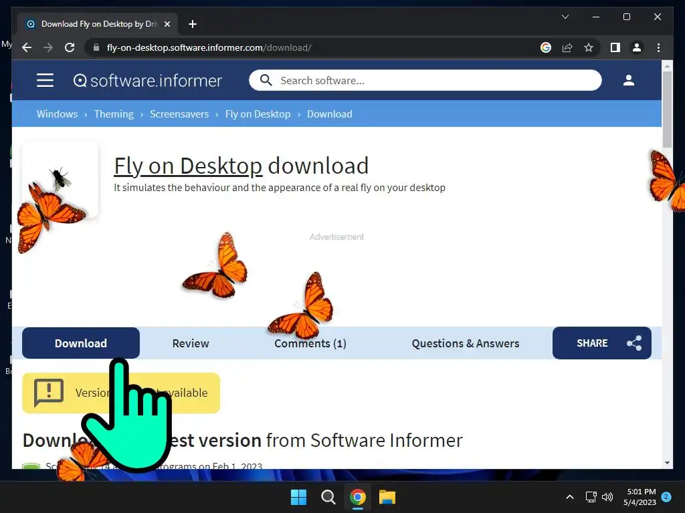
Task: Click the warning speech-bubble icon in yellow notice
Action: [48, 392]
